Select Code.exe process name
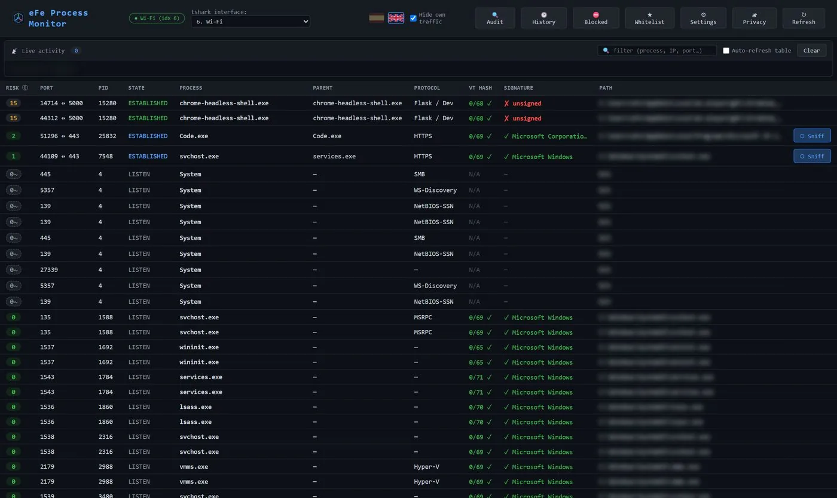Screen dimensions: 837x498 (x=194, y=136)
